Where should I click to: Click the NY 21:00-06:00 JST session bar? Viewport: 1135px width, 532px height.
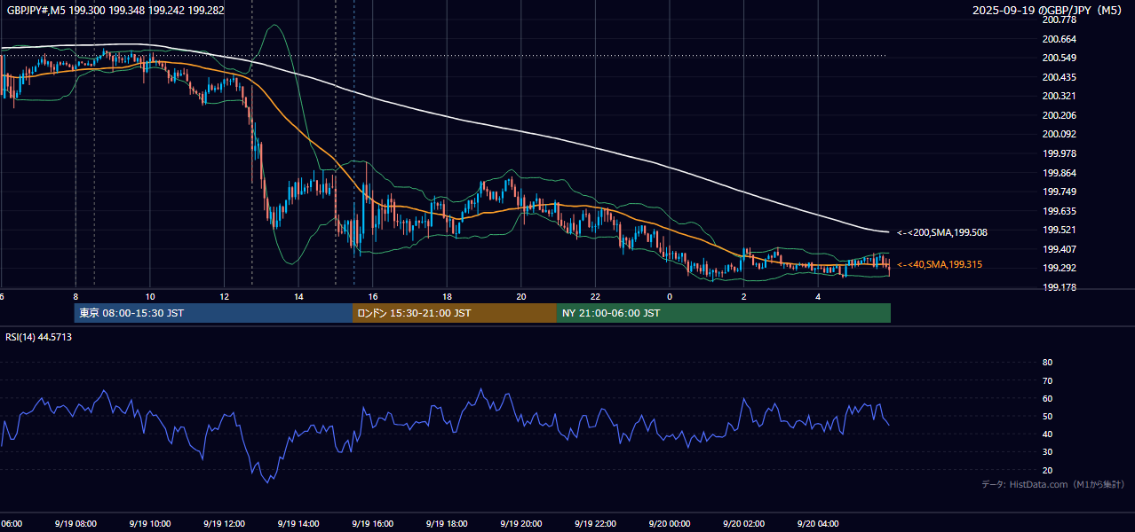tap(724, 313)
